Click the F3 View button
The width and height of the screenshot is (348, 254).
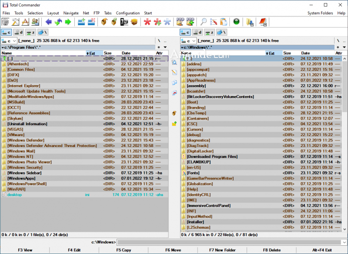25,250
